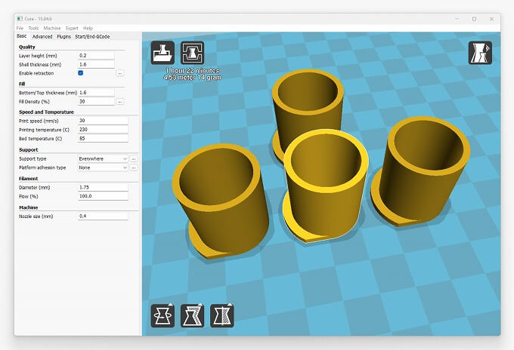514x350 pixels.
Task: Expand the Support type dropdown
Action: pos(103,159)
